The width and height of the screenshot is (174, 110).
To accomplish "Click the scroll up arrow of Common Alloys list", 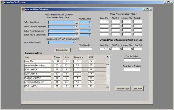I will click(x=108, y=57).
